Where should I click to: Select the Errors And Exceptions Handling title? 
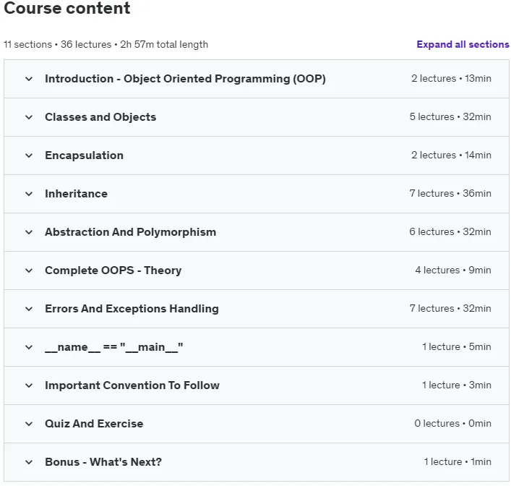click(132, 309)
